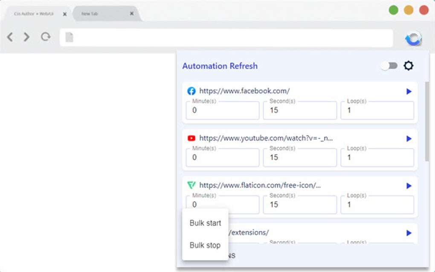Image resolution: width=435 pixels, height=272 pixels.
Task: Toggle the Automation Refresh master switch
Action: coord(389,66)
